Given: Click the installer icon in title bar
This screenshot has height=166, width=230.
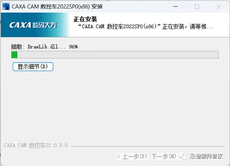Looking at the screenshot, I should 6,7.
